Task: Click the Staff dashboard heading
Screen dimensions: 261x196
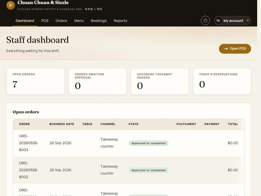Action: point(37,40)
